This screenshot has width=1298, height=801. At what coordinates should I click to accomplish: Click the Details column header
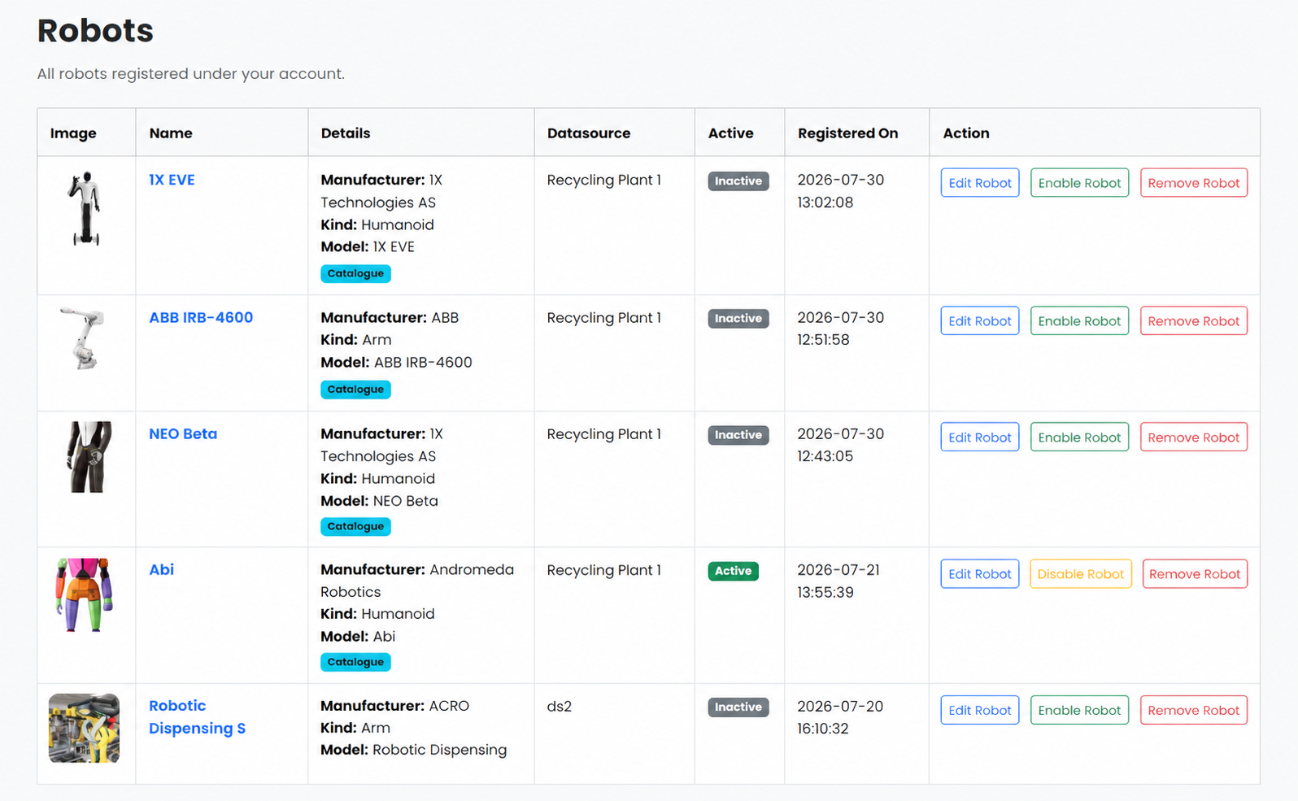(x=346, y=133)
